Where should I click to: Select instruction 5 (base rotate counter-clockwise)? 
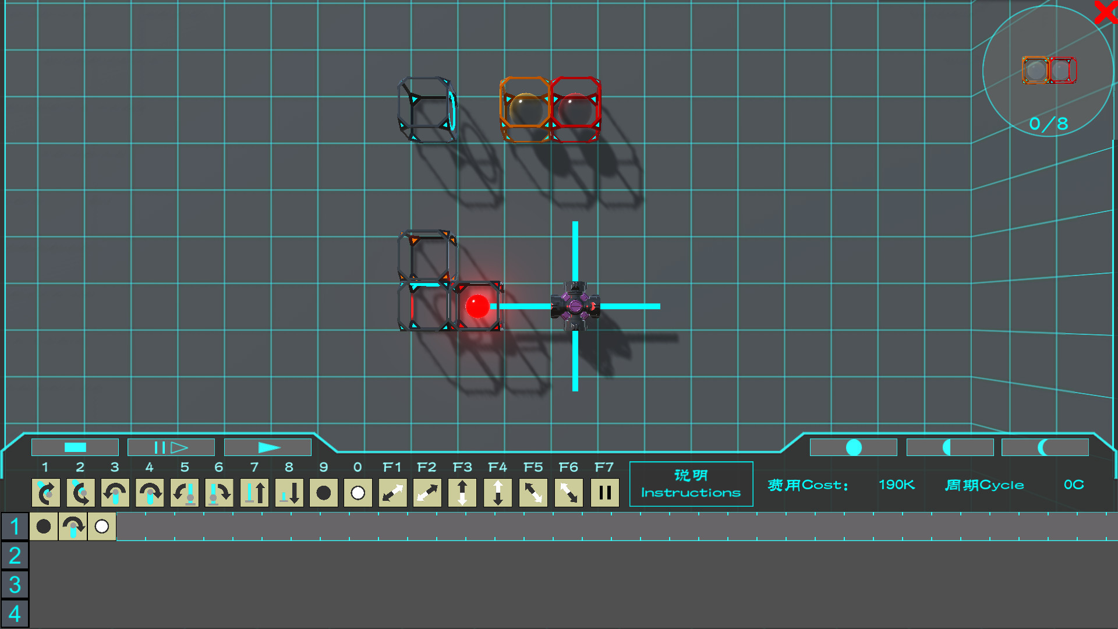pyautogui.click(x=185, y=493)
